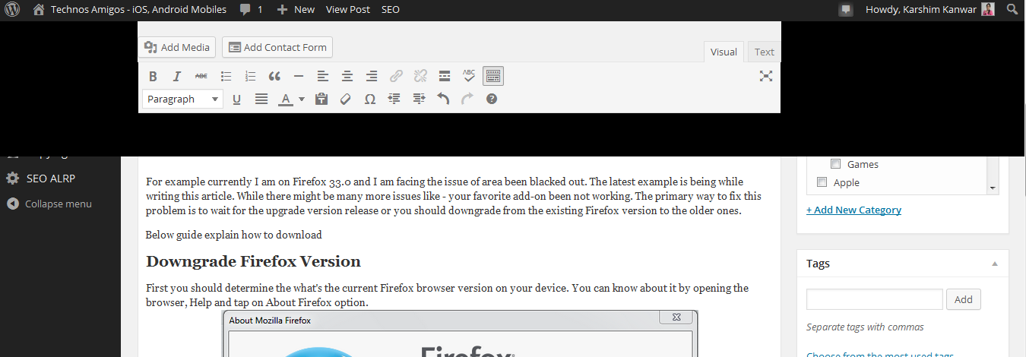The height and width of the screenshot is (357, 1026).
Task: Click View Post in admin bar
Action: [x=348, y=10]
